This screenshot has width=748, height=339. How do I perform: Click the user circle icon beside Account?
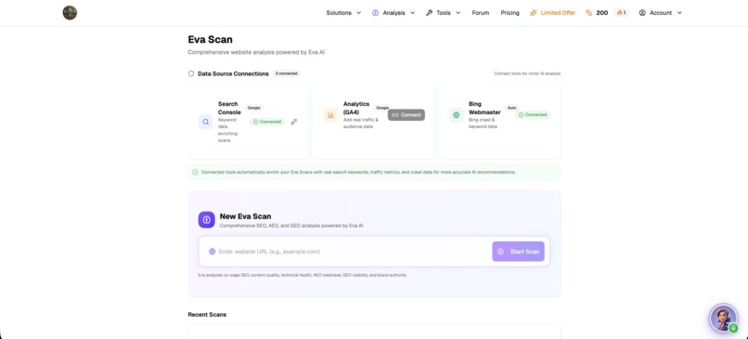point(642,13)
